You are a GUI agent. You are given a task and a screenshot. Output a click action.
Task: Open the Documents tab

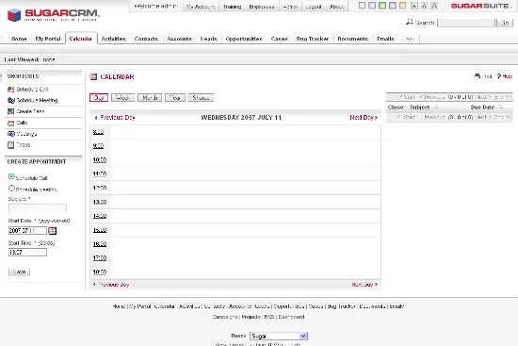pyautogui.click(x=353, y=39)
